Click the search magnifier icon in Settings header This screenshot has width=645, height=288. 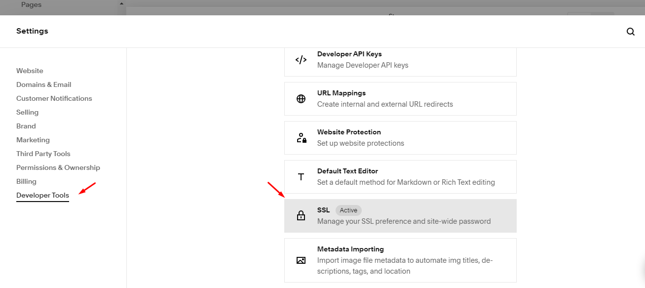(630, 32)
